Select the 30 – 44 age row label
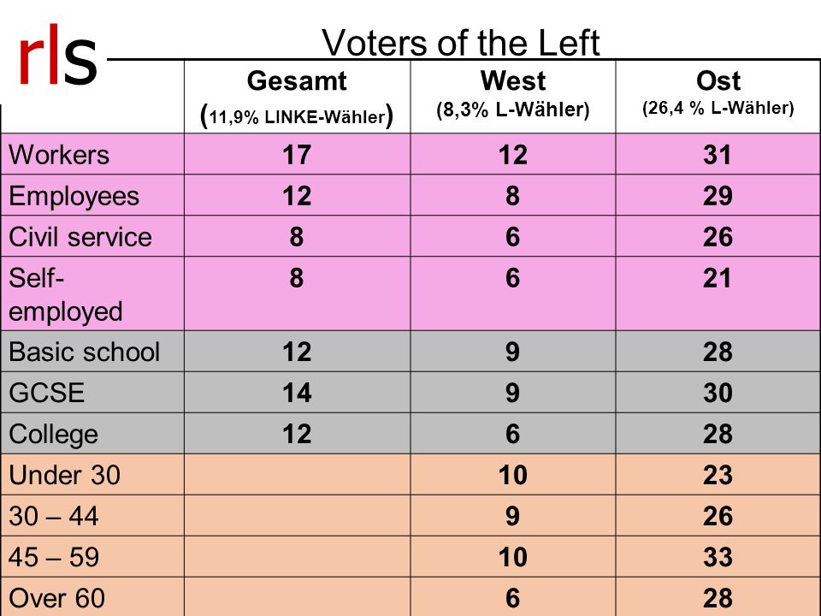821x616 pixels. (x=53, y=516)
